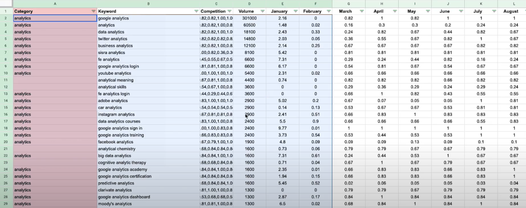Open the Keyword column filter icon
The height and width of the screenshot is (208, 526).
pos(196,11)
